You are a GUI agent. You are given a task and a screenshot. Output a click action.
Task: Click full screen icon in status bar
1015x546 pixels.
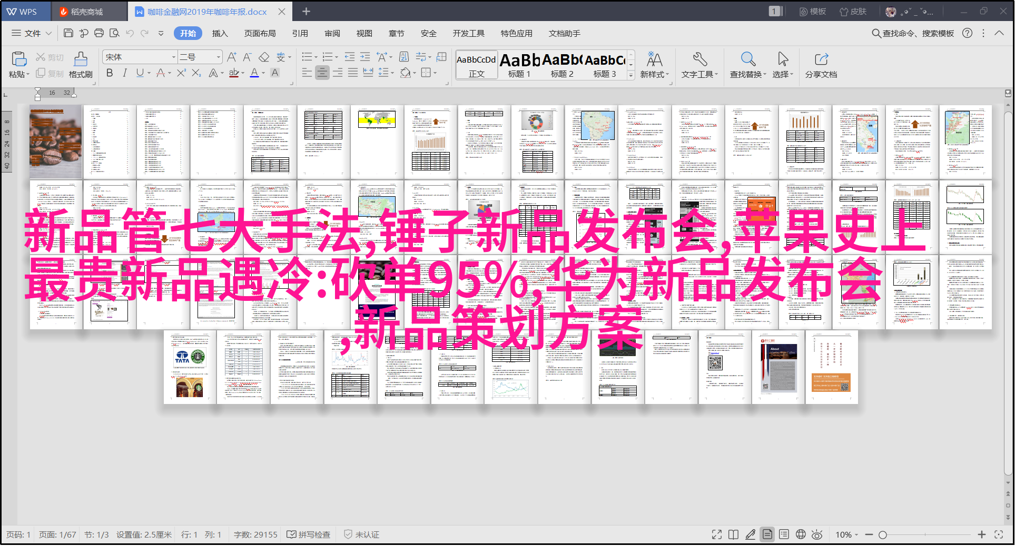[x=717, y=534]
